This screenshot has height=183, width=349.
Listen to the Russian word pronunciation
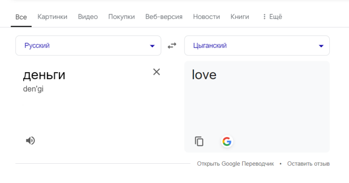click(30, 141)
